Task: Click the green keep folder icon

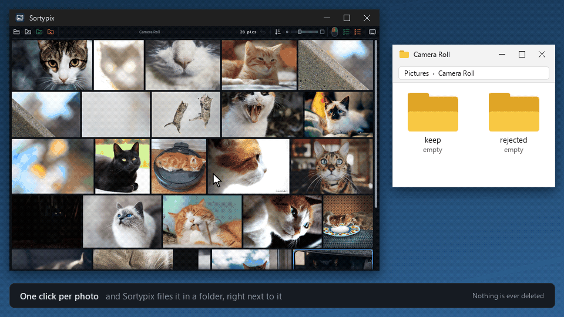Action: point(39,32)
